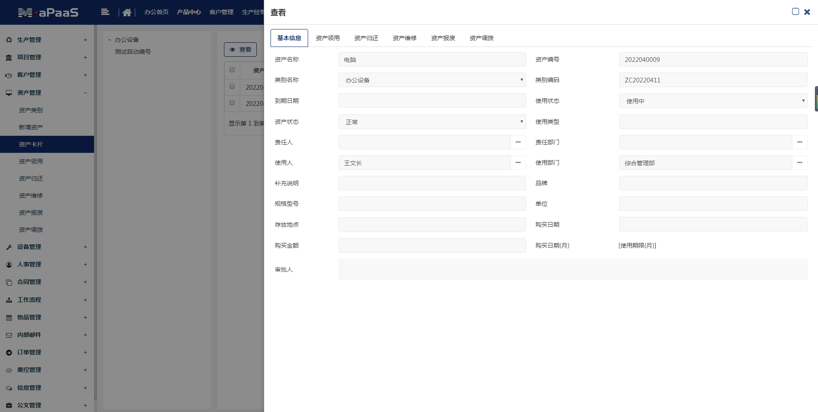818x412 pixels.
Task: Click the 购买金额 input field
Action: (432, 245)
